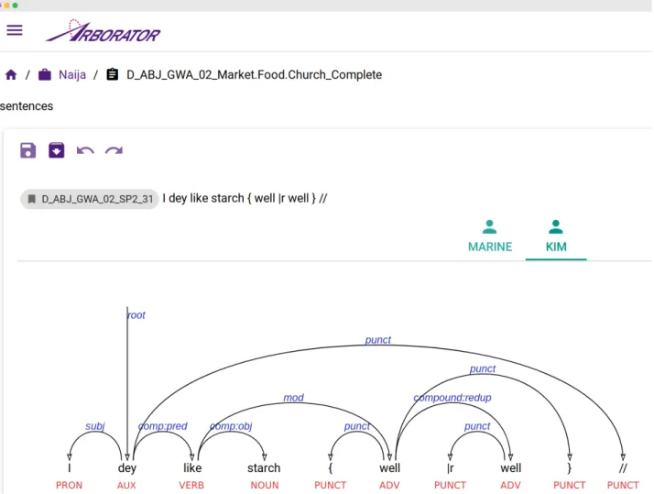Click the AUX tag under 'dey'
The image size is (654, 494).
coord(126,485)
